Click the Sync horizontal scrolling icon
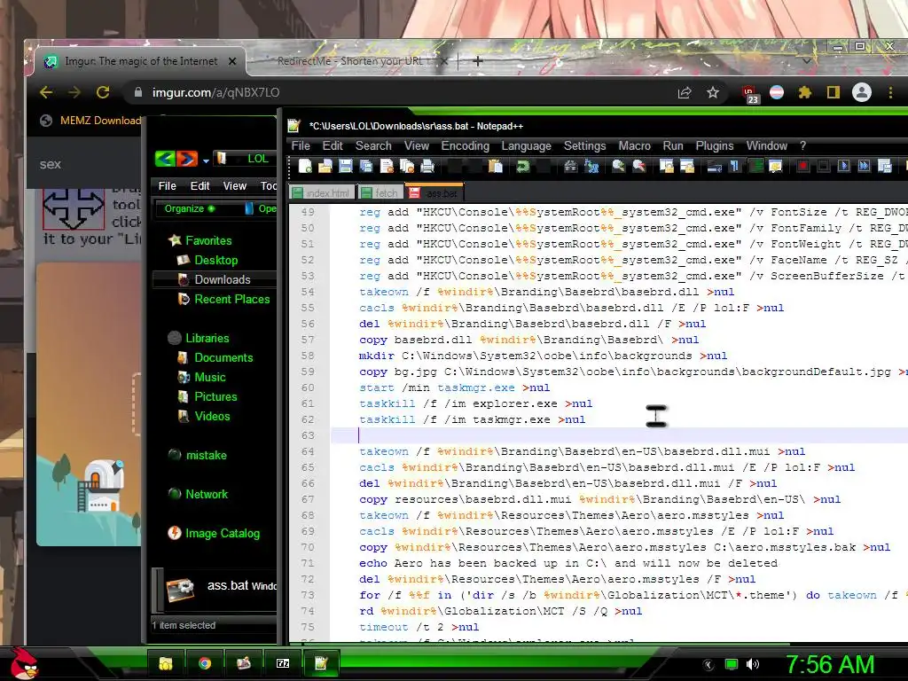This screenshot has height=681, width=908. coord(687,167)
